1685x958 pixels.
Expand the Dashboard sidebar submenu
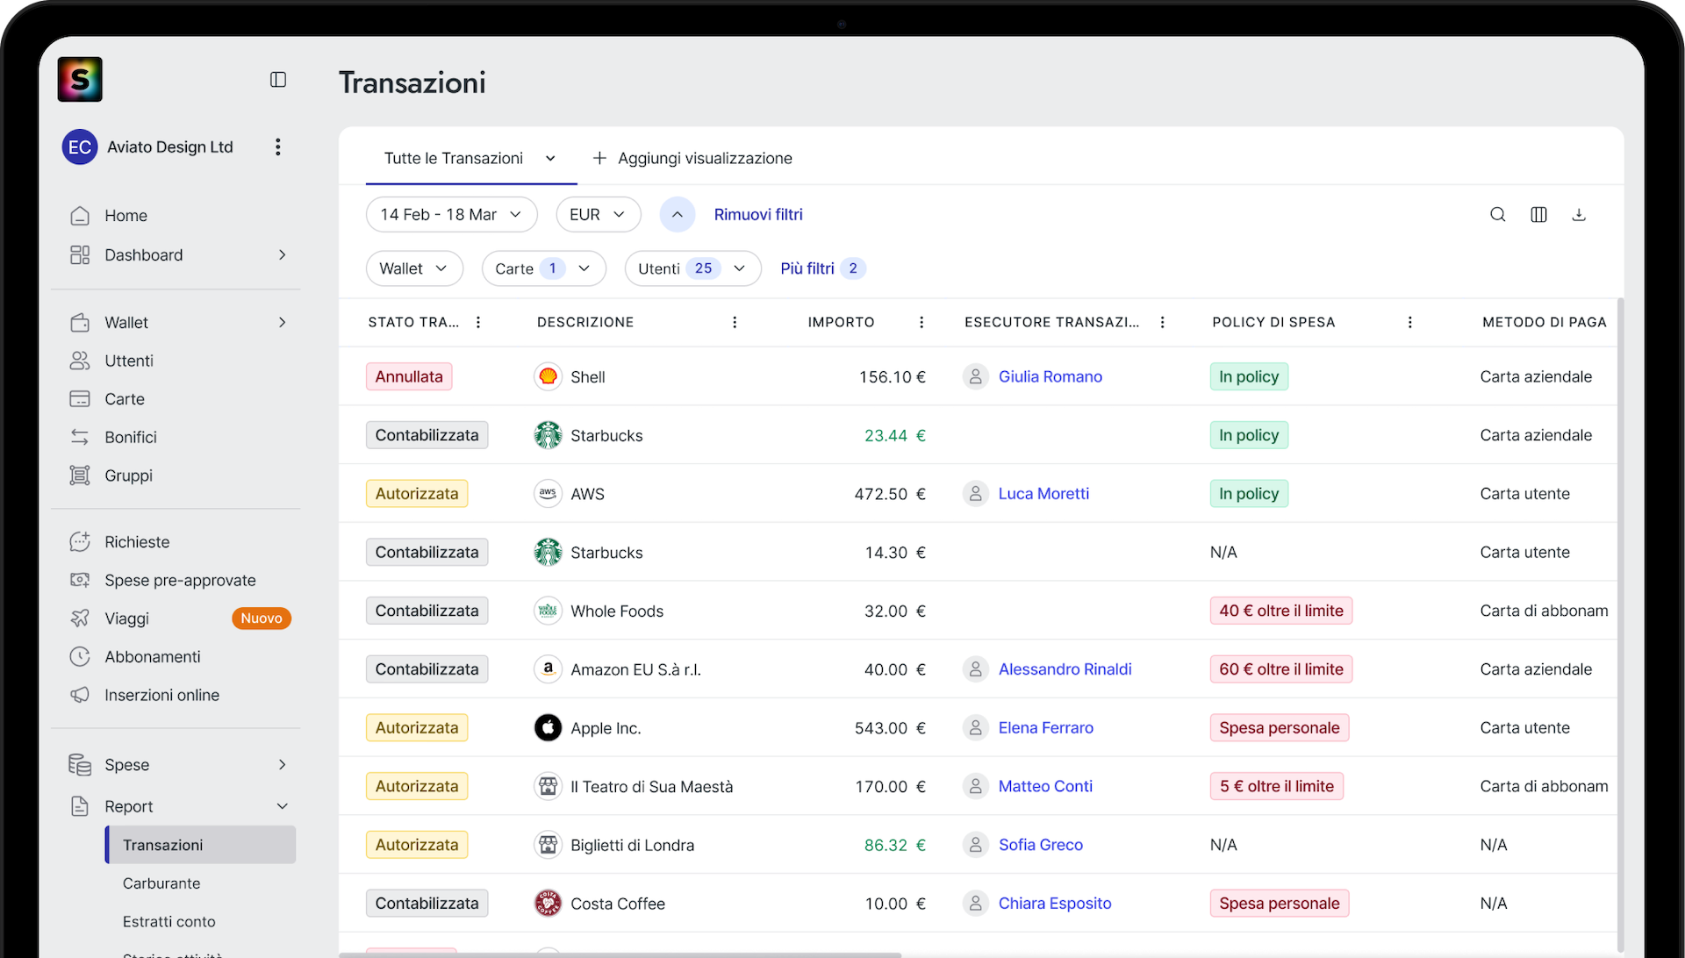point(282,255)
